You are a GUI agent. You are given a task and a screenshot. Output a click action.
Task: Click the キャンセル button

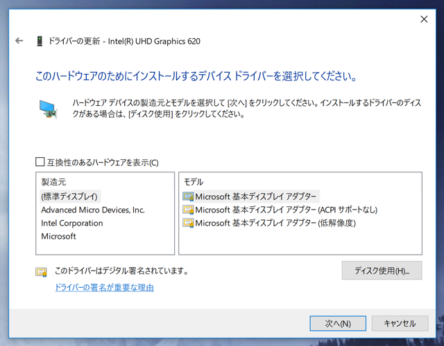pyautogui.click(x=400, y=323)
